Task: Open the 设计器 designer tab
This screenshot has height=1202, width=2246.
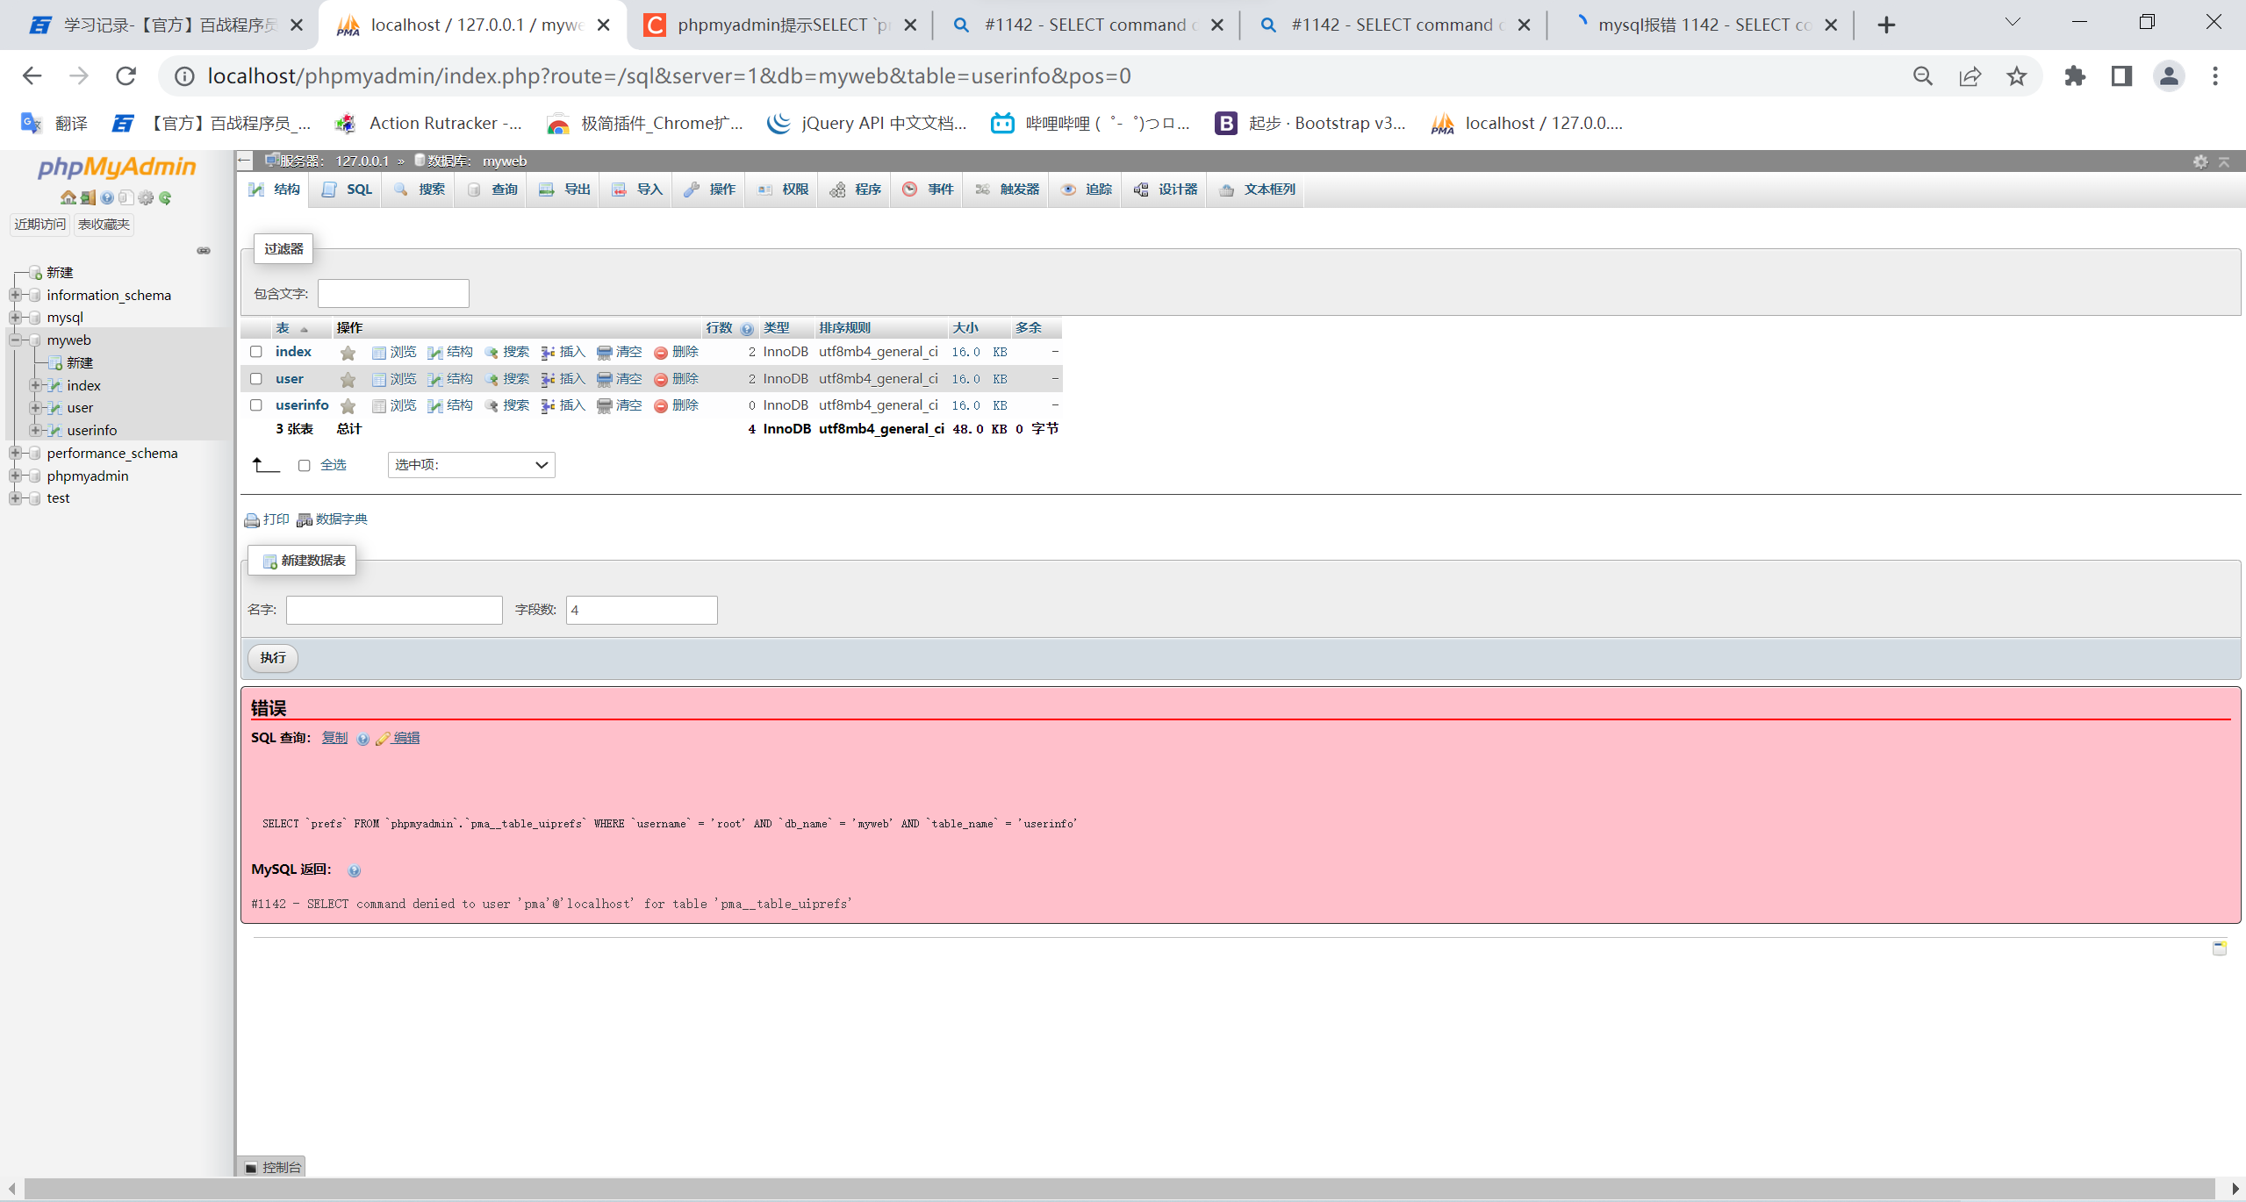Action: pos(1165,190)
